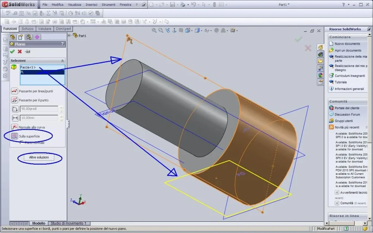The image size is (373, 233).
Task: Click the spell check ABC icon
Action: tap(8, 13)
